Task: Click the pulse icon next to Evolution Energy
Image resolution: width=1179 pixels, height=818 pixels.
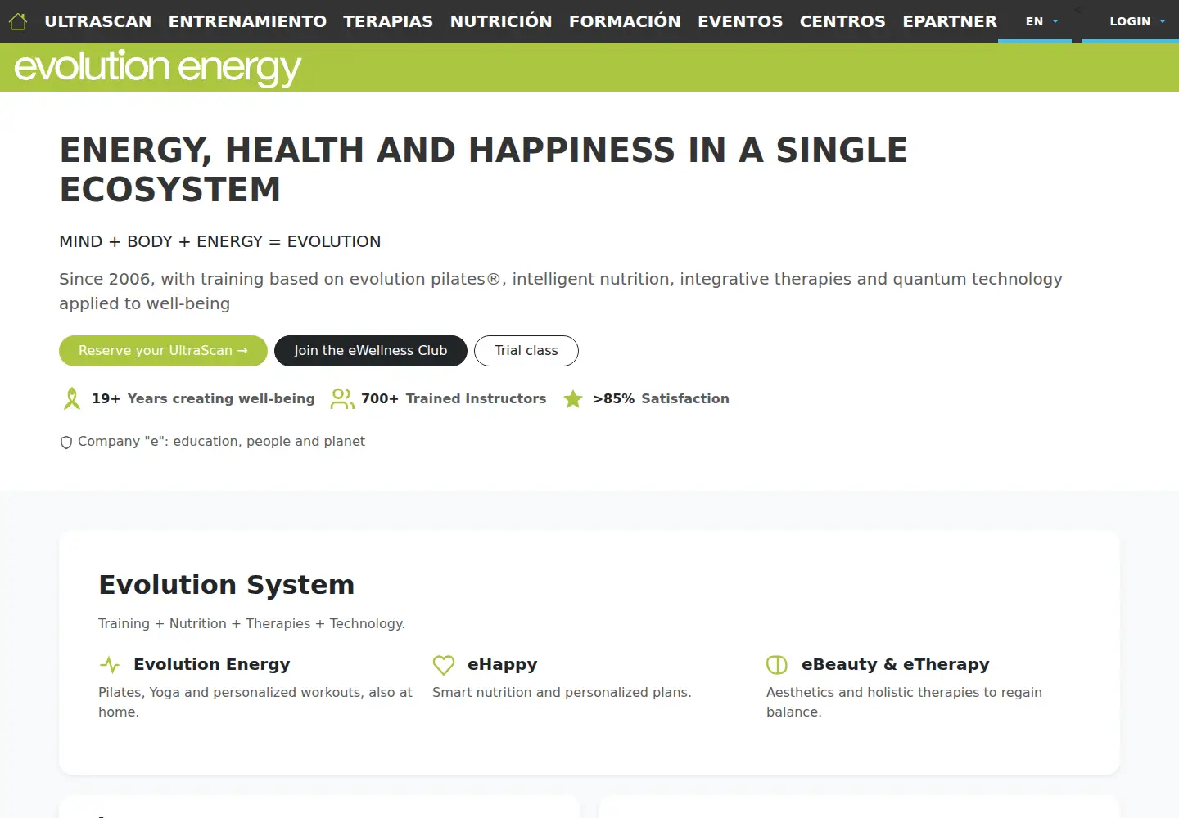Action: pyautogui.click(x=109, y=664)
